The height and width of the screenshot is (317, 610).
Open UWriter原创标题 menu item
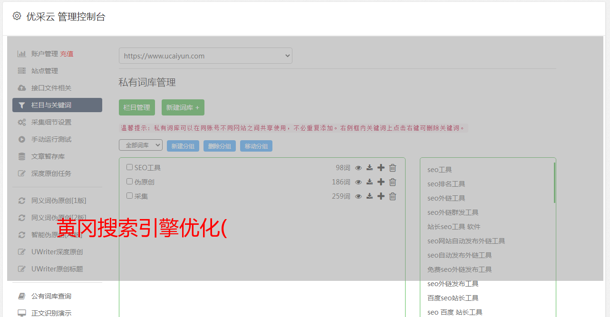coord(57,269)
